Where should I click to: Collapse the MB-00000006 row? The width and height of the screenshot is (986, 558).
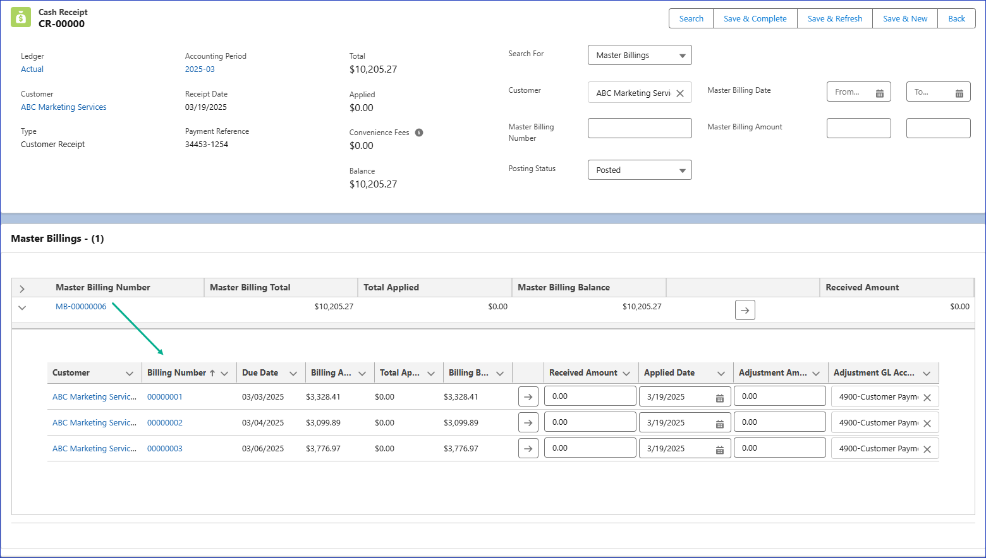(x=22, y=307)
